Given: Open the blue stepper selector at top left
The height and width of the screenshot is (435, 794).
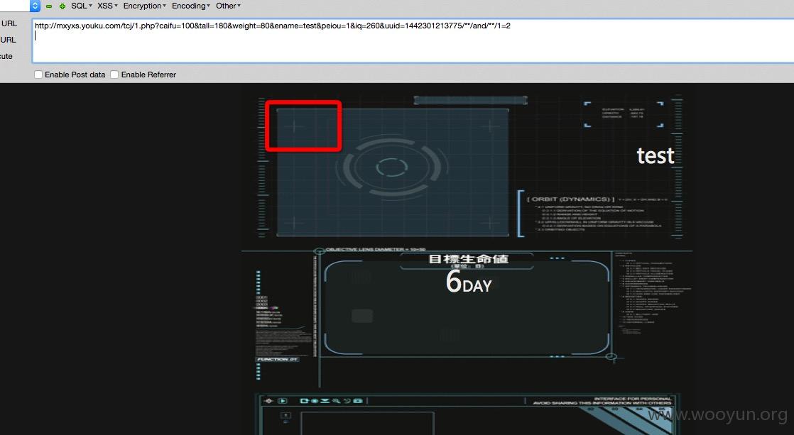Looking at the screenshot, I should (35, 6).
